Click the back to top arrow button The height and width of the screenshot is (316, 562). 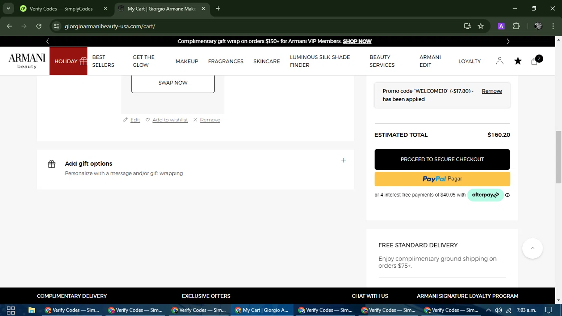[532, 248]
